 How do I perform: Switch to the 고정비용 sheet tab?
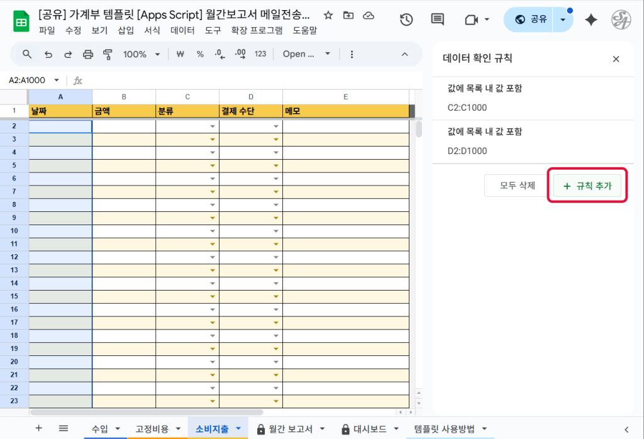[152, 429]
